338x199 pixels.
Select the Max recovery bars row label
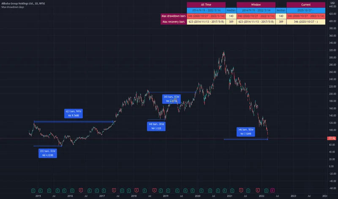[x=174, y=22]
